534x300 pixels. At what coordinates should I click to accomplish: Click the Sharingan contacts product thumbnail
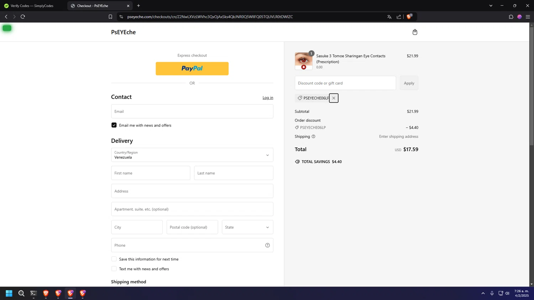point(304,61)
